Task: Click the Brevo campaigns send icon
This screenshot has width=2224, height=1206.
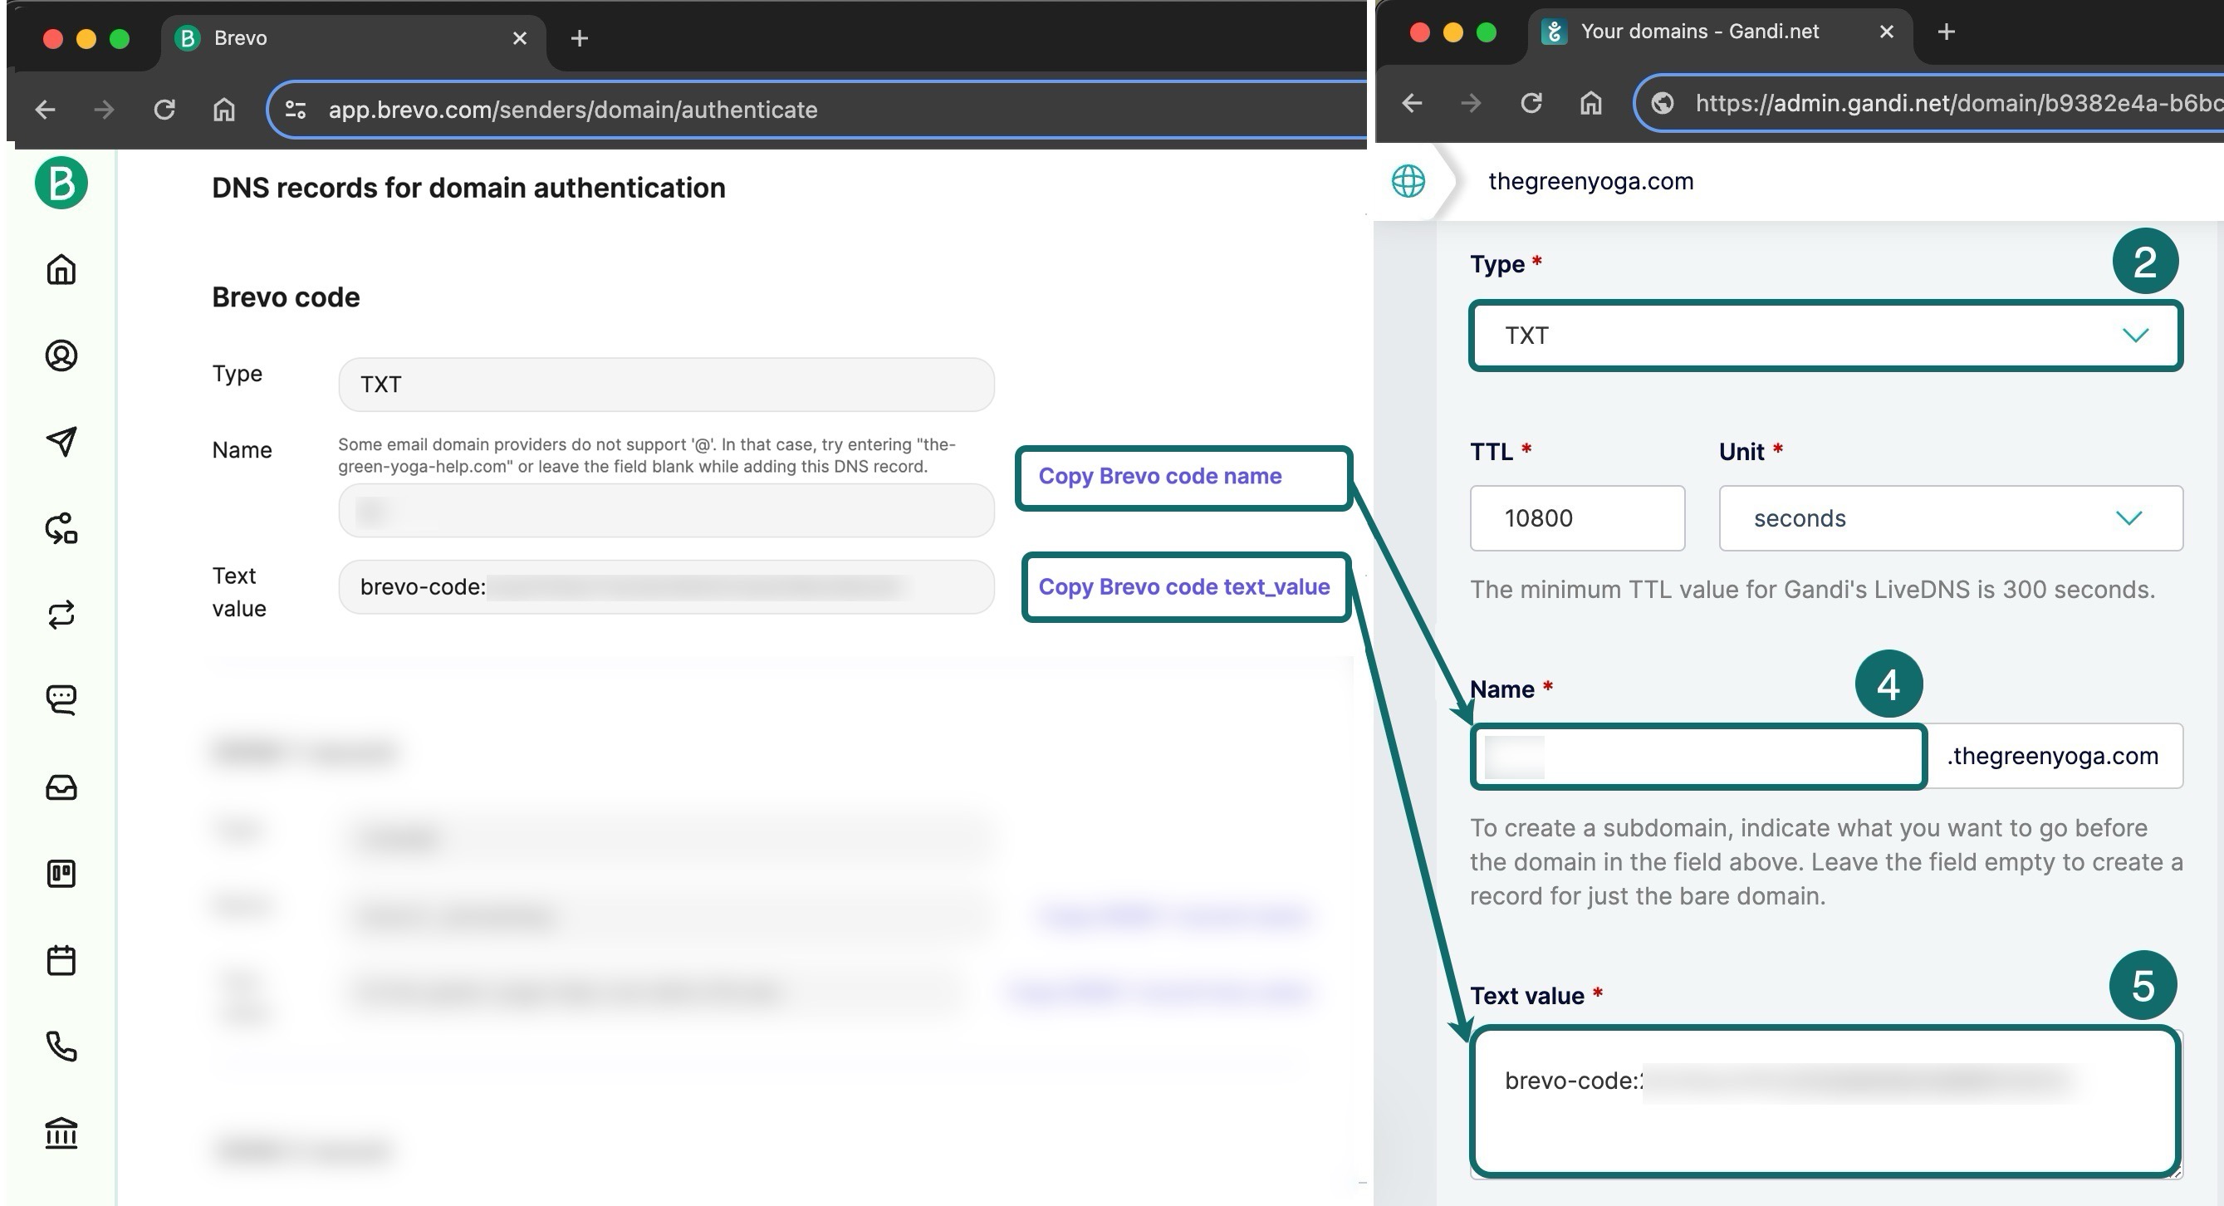Action: pyautogui.click(x=61, y=441)
